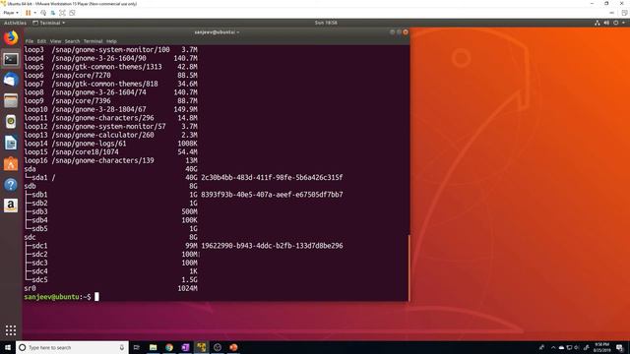Open the VMware Player menu
630x354 pixels.
11,13
